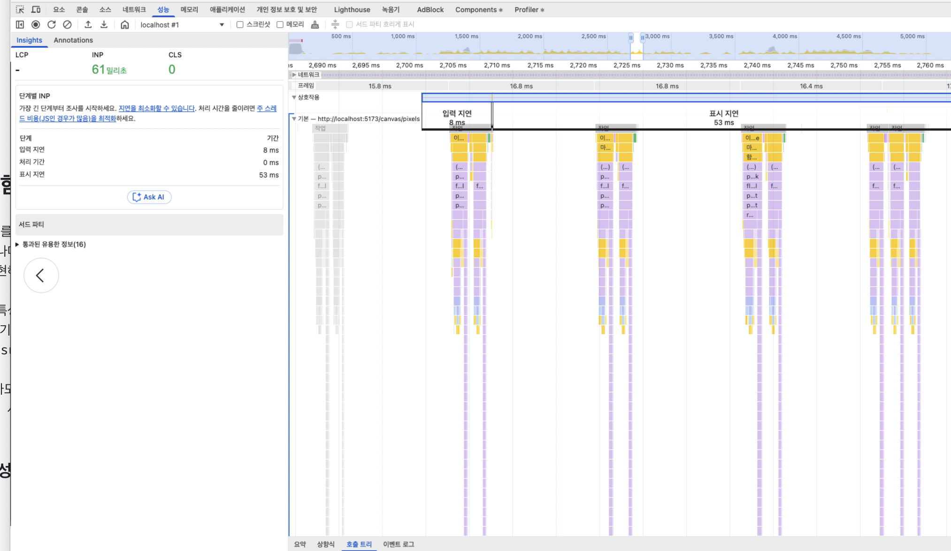Enable the 스크린샷 checkbox
Image resolution: width=951 pixels, height=551 pixels.
[240, 24]
